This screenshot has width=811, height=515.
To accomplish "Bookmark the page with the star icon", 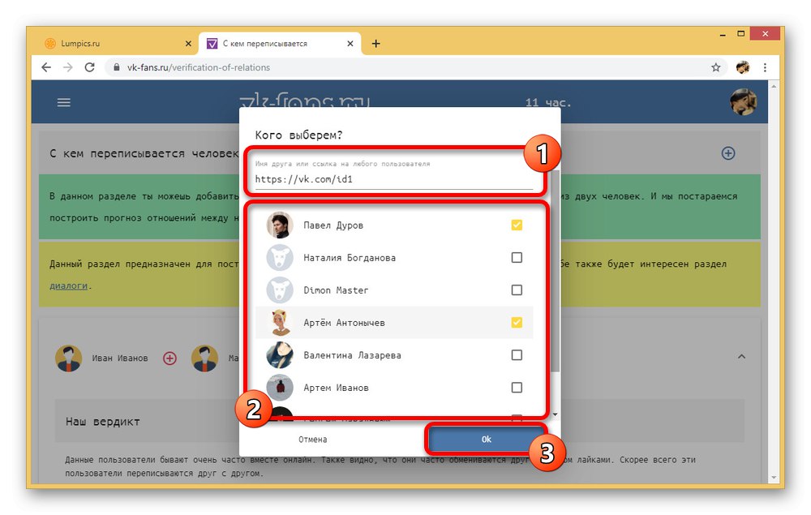I will pos(716,67).
